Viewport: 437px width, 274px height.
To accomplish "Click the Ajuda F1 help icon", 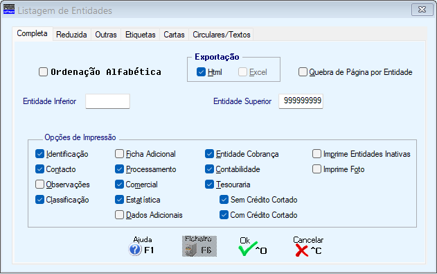I will [x=135, y=250].
